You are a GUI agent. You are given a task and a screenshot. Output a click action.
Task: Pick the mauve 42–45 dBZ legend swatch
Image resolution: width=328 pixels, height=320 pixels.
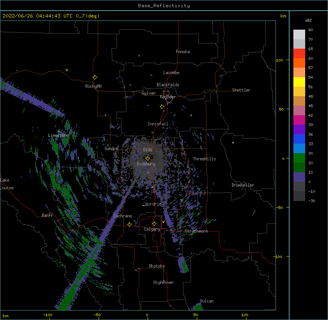299,111
